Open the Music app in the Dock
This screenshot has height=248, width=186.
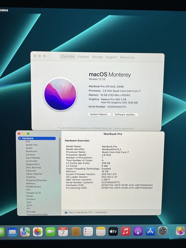pyautogui.click(x=125, y=231)
